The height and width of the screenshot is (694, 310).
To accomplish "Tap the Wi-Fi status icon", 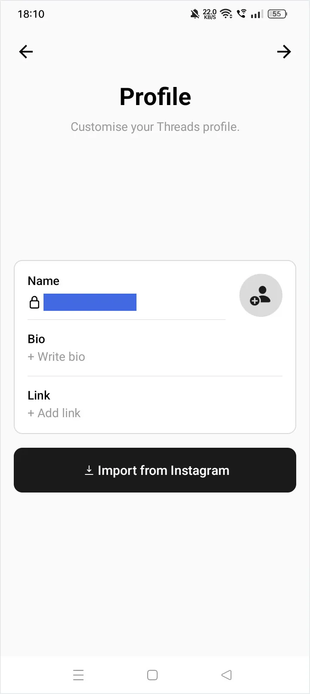I will 226,14.
